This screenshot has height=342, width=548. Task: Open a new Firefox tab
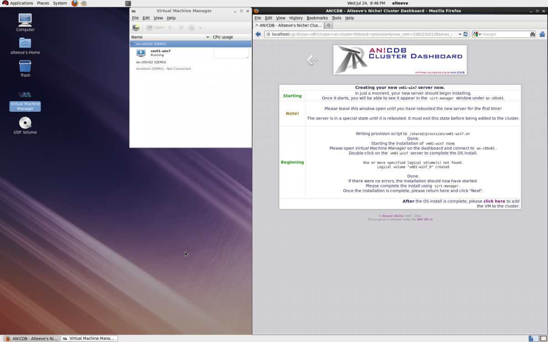(x=328, y=26)
